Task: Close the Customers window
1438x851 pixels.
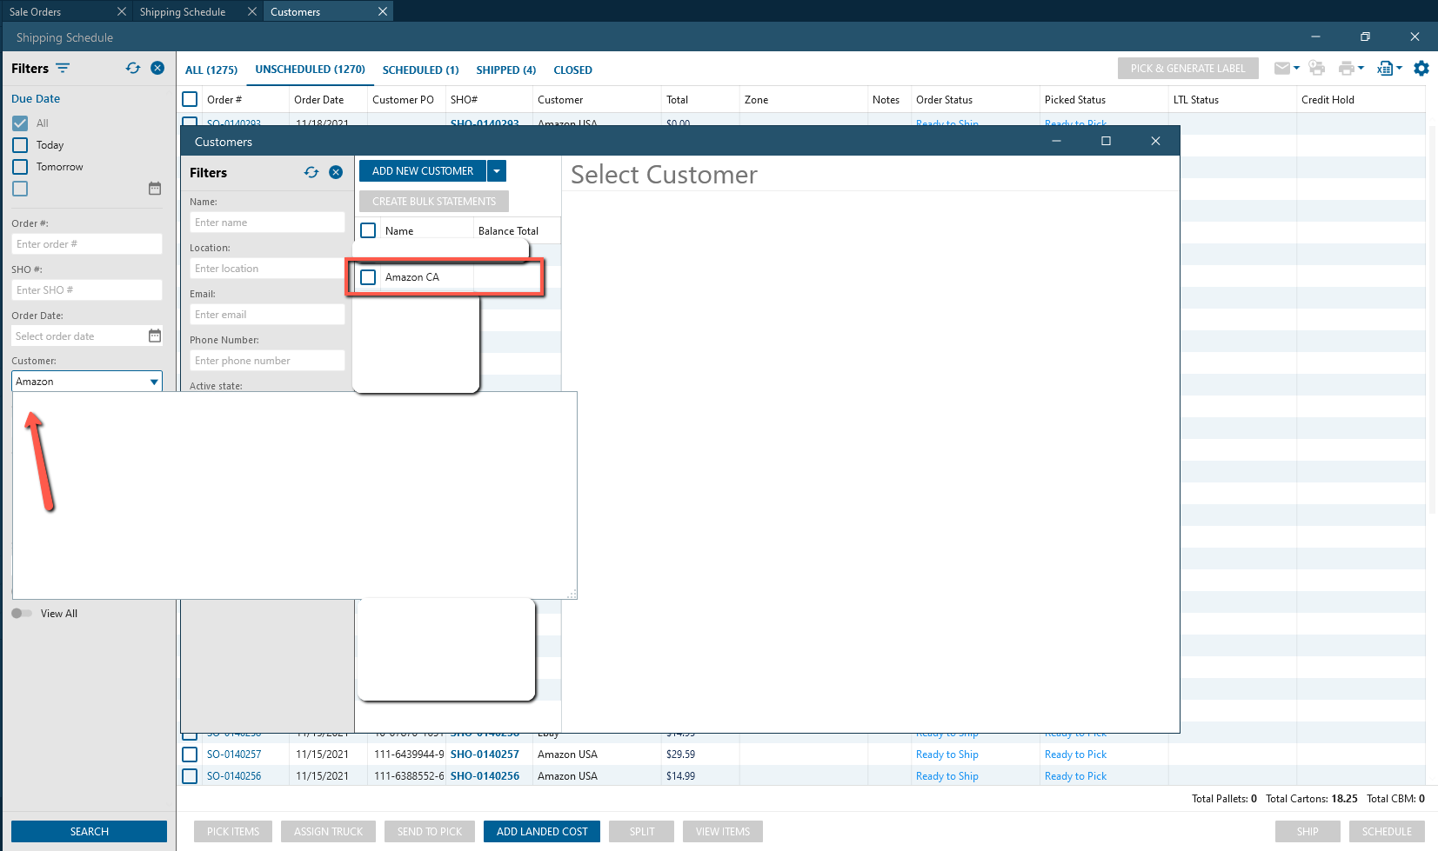Action: (1155, 141)
